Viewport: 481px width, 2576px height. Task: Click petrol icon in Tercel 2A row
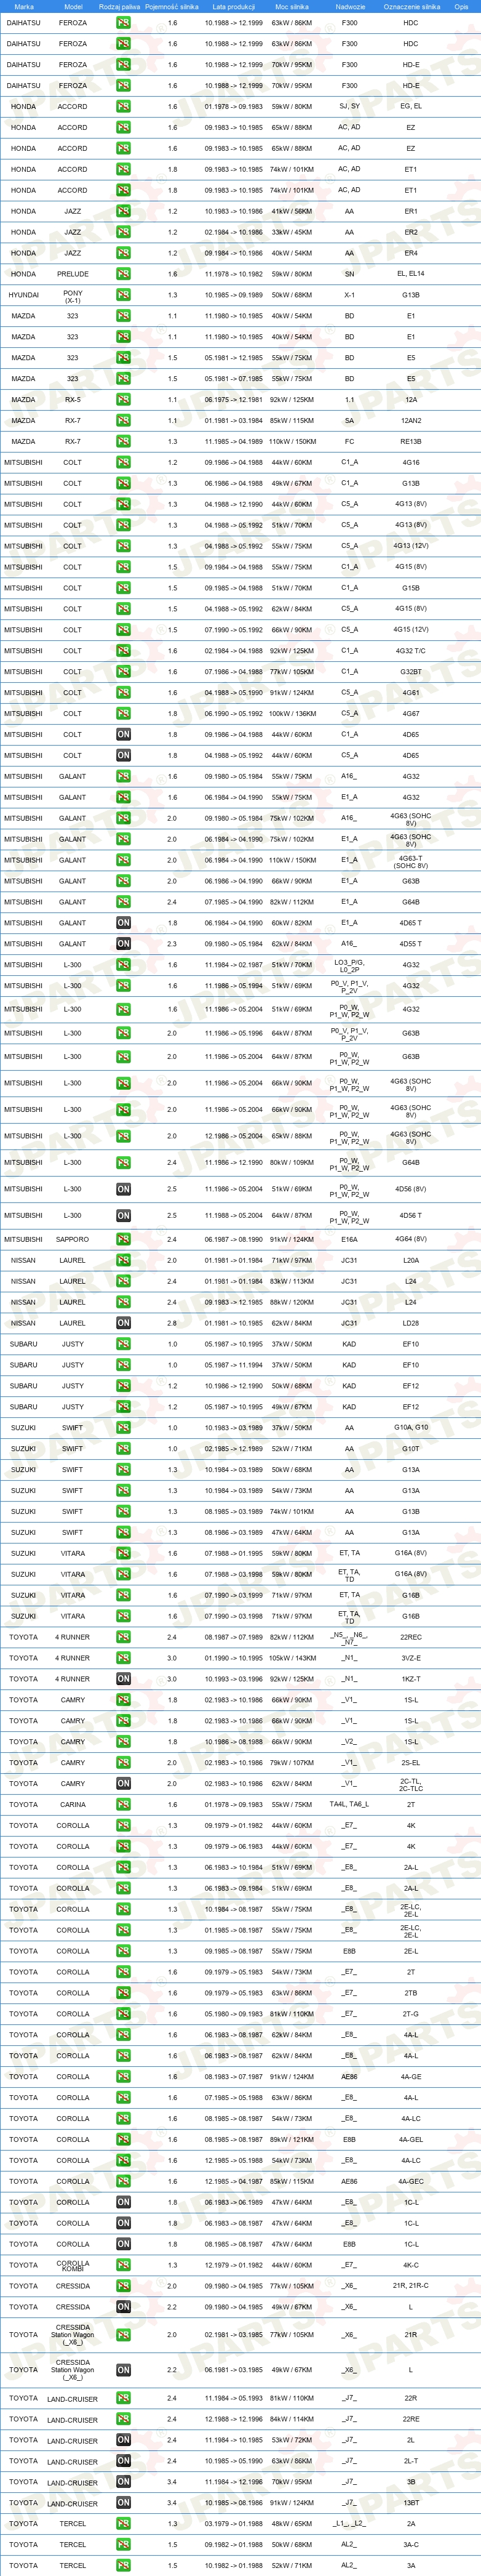click(x=123, y=2524)
